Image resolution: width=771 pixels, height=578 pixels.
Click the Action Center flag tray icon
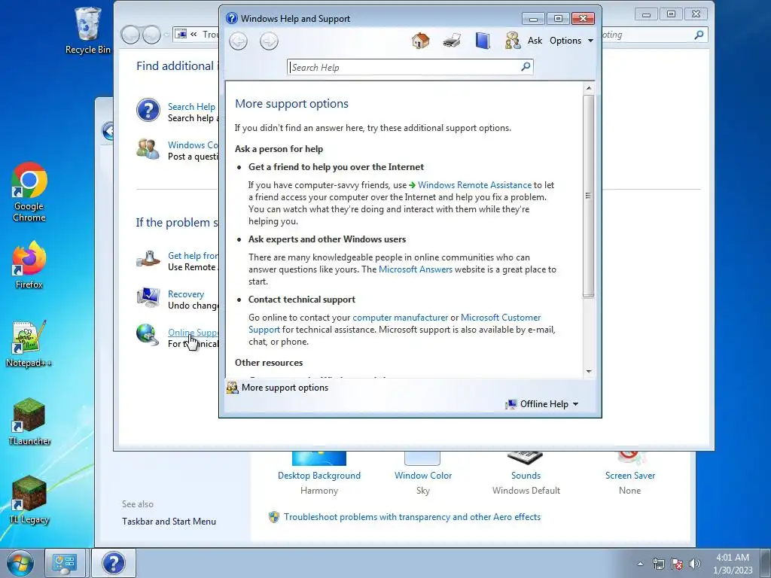[677, 564]
